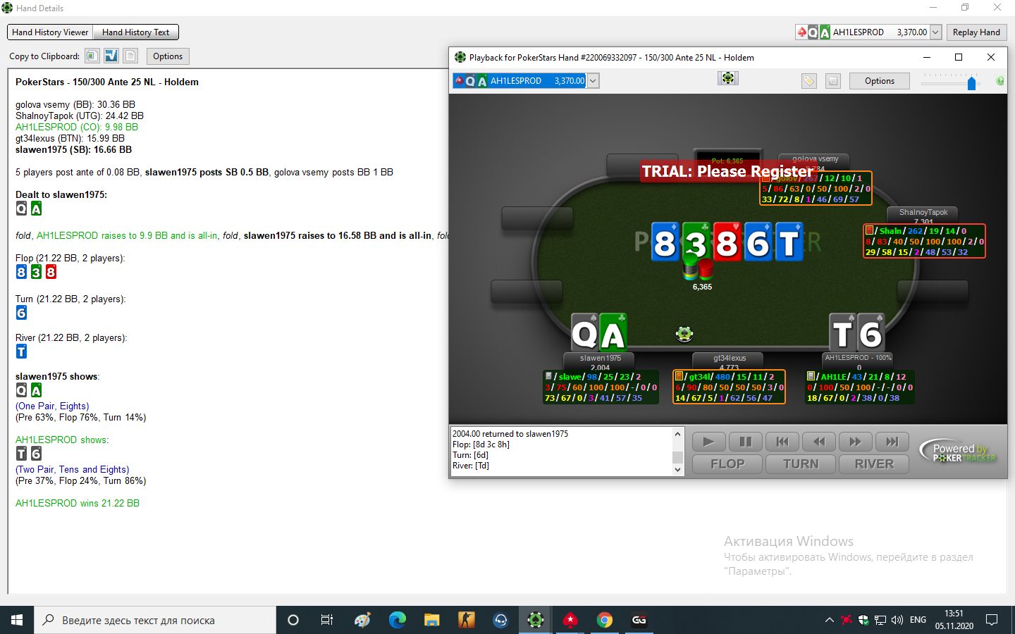This screenshot has height=634, width=1015.
Task: Open Cortana circle on taskbar
Action: pyautogui.click(x=293, y=620)
